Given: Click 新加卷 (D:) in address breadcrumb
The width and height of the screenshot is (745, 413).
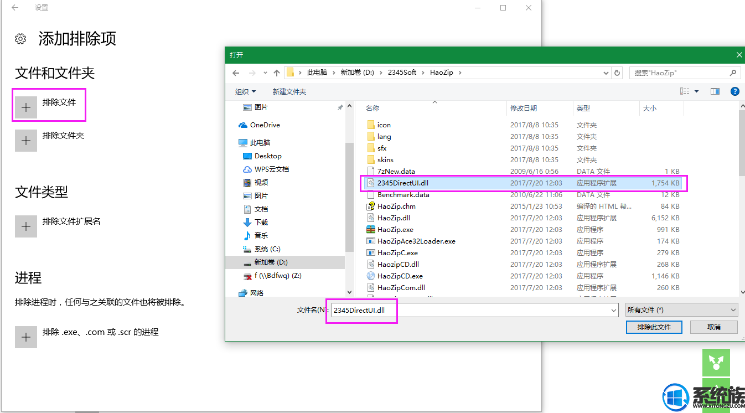Looking at the screenshot, I should pyautogui.click(x=357, y=73).
